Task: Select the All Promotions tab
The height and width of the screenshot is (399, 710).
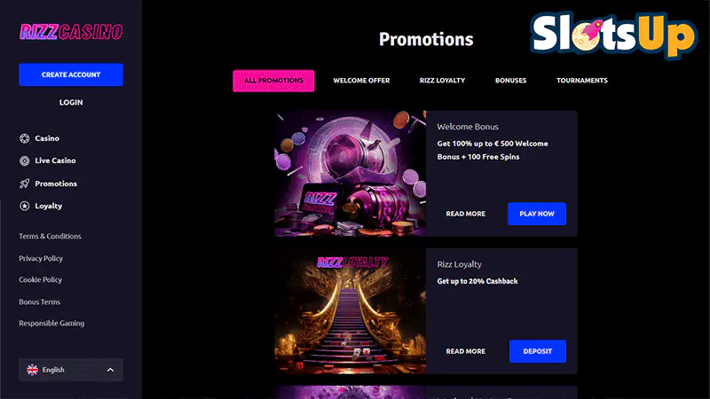Action: click(273, 81)
